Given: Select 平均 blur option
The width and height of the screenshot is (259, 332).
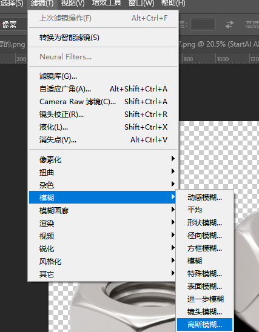Looking at the screenshot, I should (205, 210).
